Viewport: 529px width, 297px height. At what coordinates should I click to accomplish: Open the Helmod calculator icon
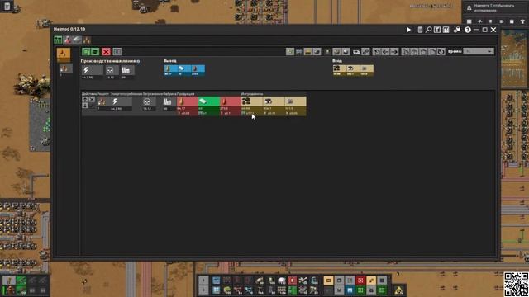pyautogui.click(x=420, y=30)
